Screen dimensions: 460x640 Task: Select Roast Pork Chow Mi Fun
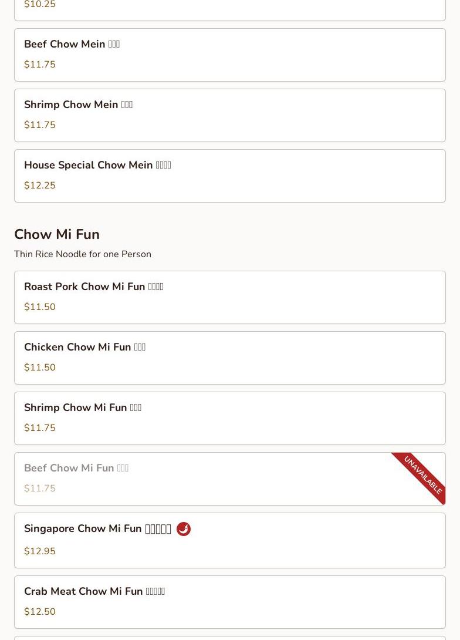pyautogui.click(x=229, y=297)
